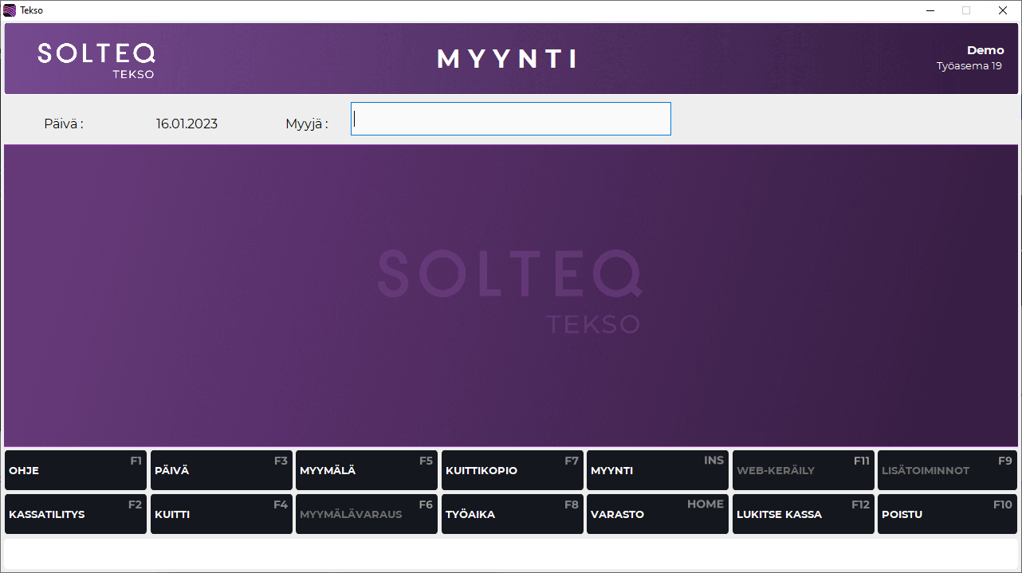
Task: Open TYÖAIKA F8 working time
Action: 512,514
